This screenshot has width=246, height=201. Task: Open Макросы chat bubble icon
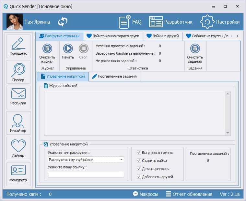135,194
